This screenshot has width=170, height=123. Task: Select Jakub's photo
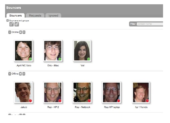(x=23, y=92)
